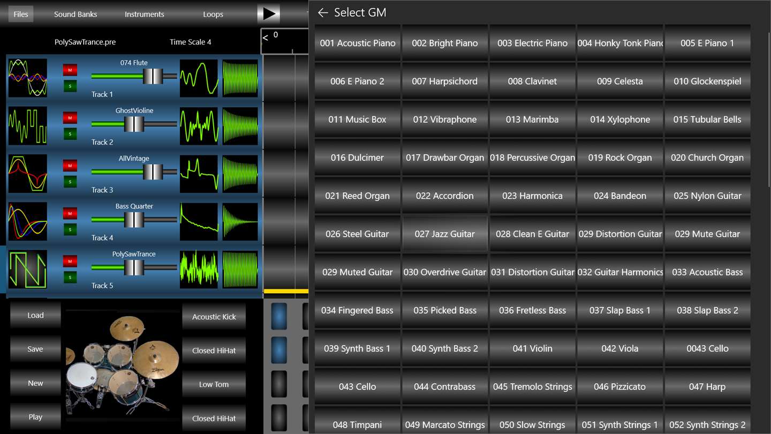This screenshot has height=434, width=771.
Task: Choose 044 Contrabass instrument
Action: [445, 386]
